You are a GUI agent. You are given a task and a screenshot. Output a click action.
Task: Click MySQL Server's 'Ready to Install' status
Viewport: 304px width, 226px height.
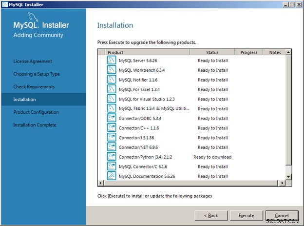click(x=213, y=61)
